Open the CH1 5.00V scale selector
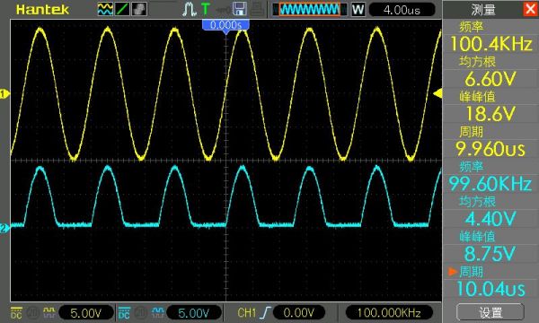The image size is (539, 323). (x=86, y=313)
